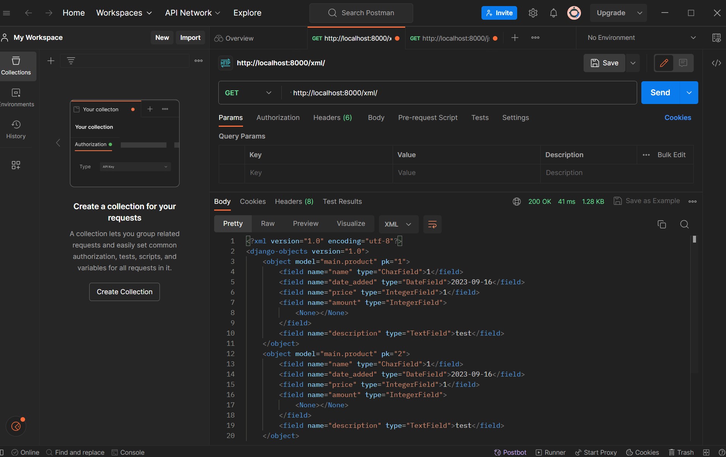Open the No Environment selector
Screen dimensions: 726x457
pyautogui.click(x=641, y=38)
